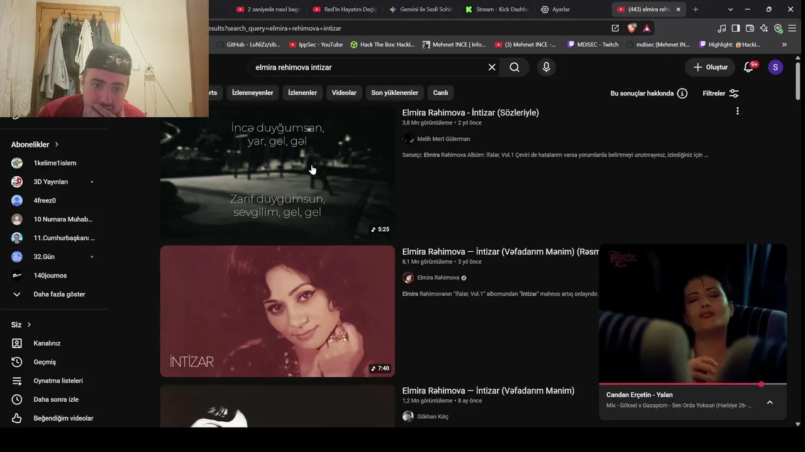Open the browser hamburger menu

pos(792,28)
